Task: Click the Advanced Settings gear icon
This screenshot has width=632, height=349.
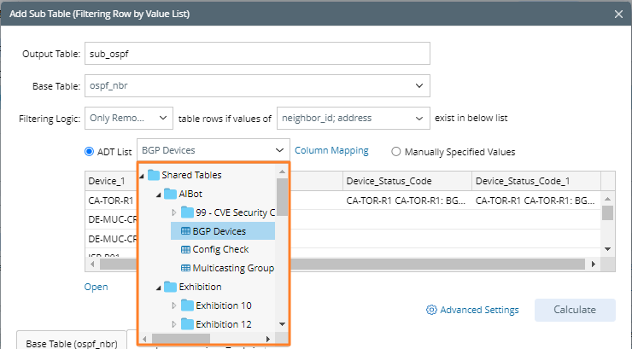Action: pos(431,310)
